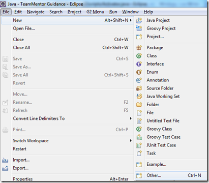209x183 pixels.
Task: Click the Package icon
Action: (x=139, y=48)
